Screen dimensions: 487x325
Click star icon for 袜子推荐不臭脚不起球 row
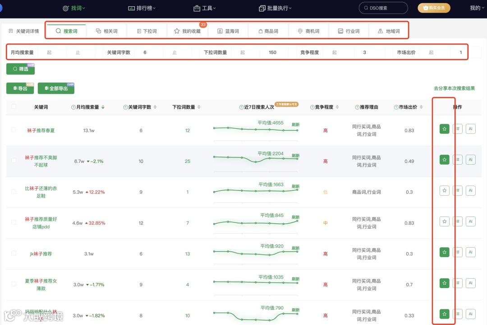444,160
